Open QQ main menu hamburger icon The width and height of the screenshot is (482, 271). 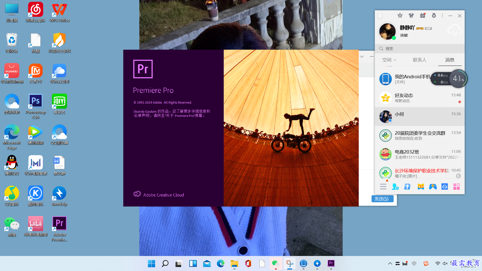(x=383, y=187)
